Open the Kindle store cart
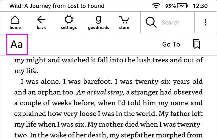This screenshot has height=139, width=217. click(x=124, y=22)
